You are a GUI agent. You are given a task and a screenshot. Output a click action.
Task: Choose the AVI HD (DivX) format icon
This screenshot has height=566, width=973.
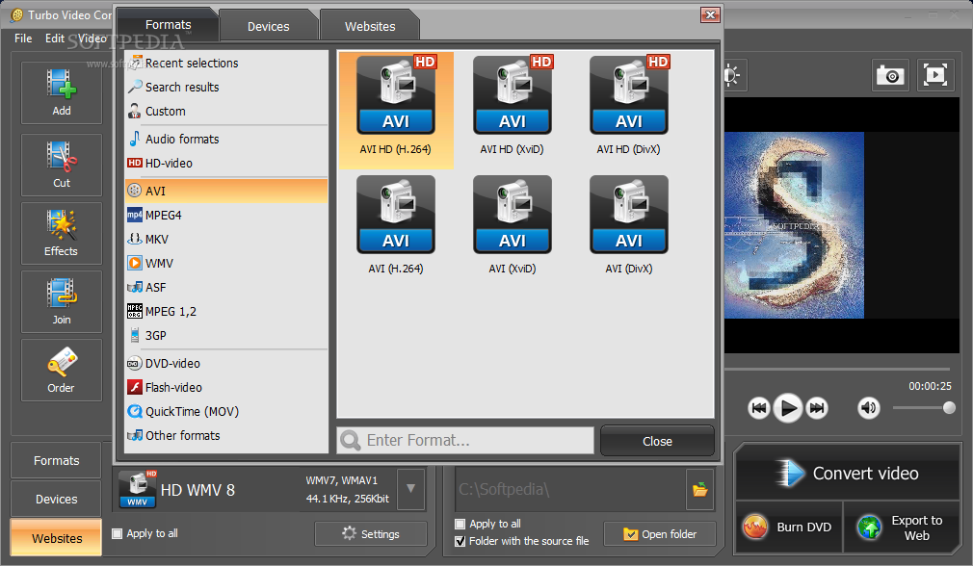point(629,95)
